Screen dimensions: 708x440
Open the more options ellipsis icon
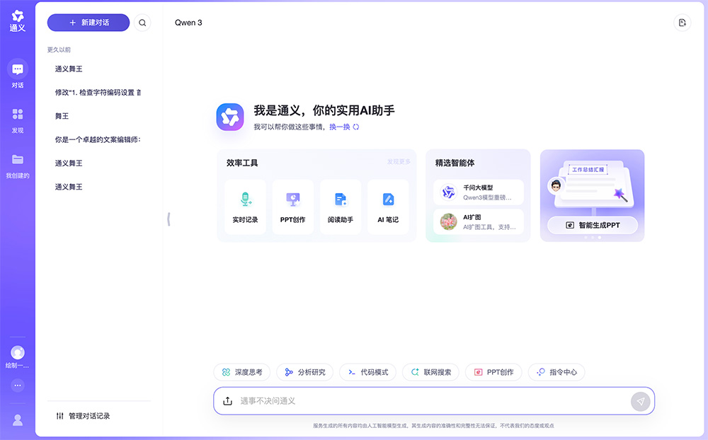(18, 386)
